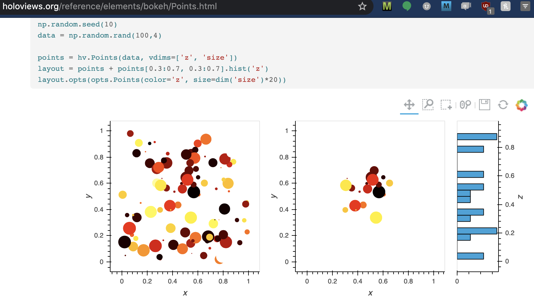Save the plot using the Save icon

coord(484,105)
